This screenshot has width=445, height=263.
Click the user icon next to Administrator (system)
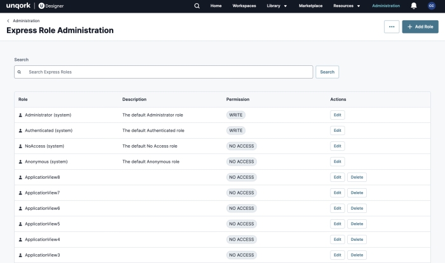pyautogui.click(x=20, y=115)
